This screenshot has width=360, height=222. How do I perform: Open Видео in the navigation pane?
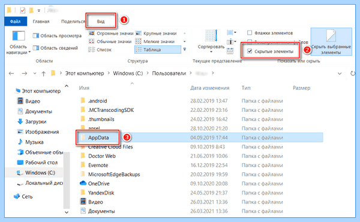[x=29, y=101]
